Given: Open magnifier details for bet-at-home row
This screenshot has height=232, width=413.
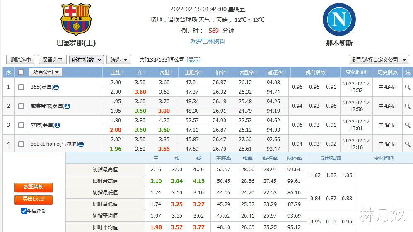Looking at the screenshot, I should pos(408,144).
